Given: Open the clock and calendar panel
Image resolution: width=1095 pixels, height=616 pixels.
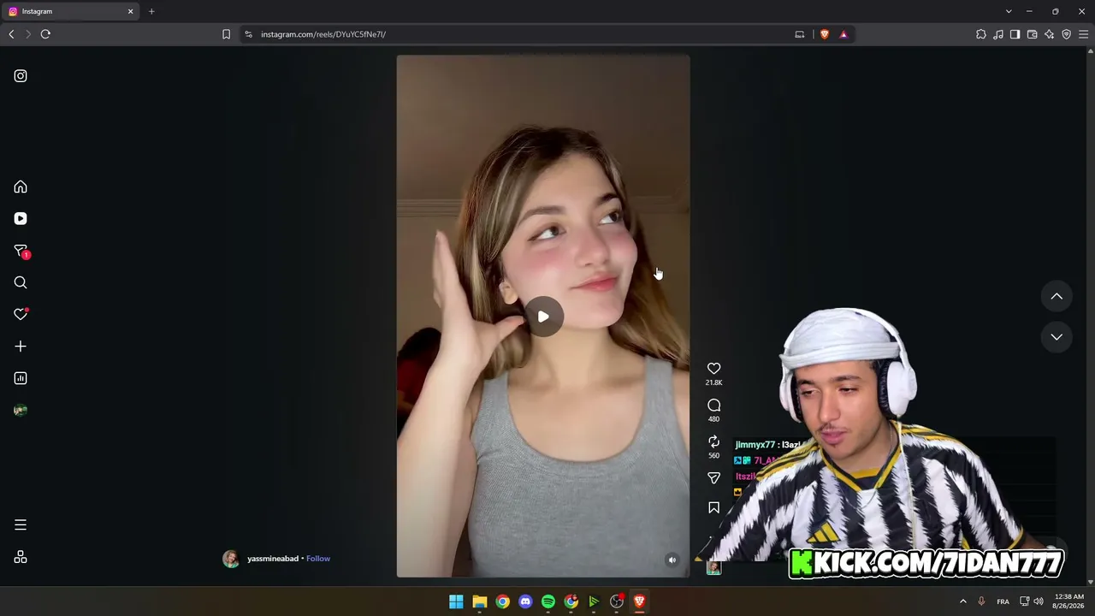Looking at the screenshot, I should [1068, 601].
